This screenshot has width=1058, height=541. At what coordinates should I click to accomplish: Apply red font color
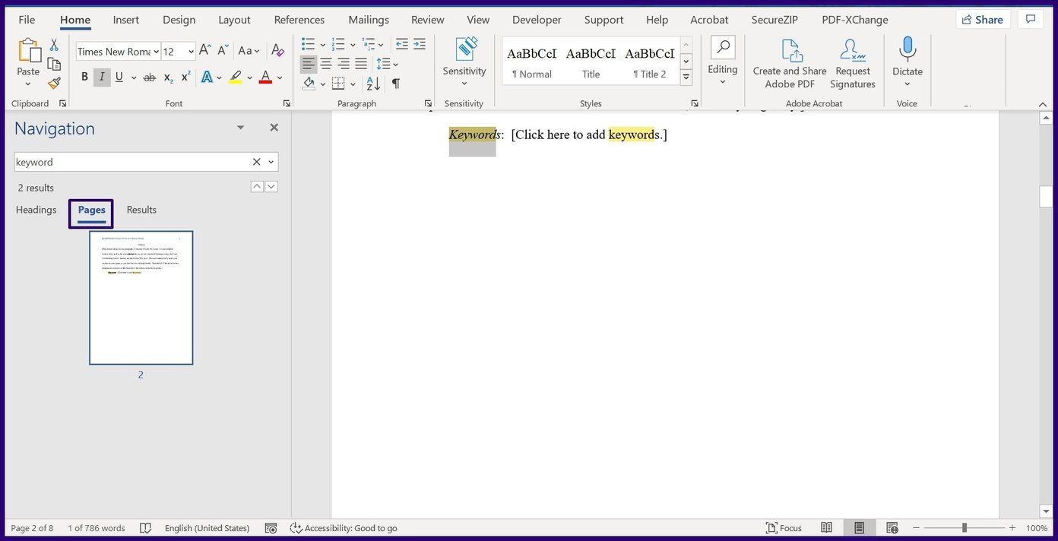[x=265, y=78]
